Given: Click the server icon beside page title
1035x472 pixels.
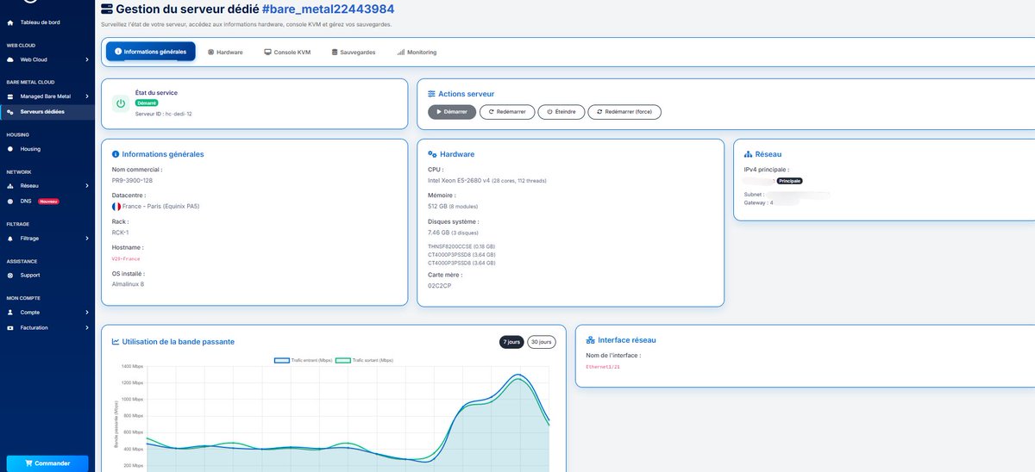Looking at the screenshot, I should [x=107, y=9].
